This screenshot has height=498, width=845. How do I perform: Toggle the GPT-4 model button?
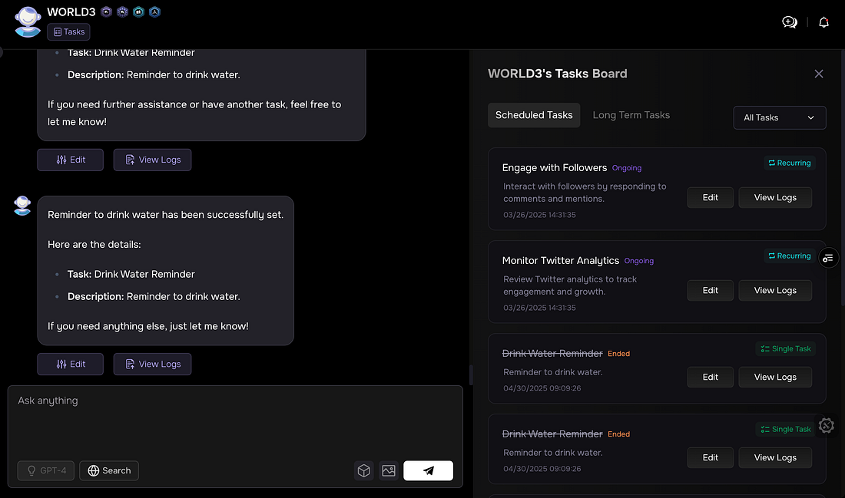pos(46,470)
